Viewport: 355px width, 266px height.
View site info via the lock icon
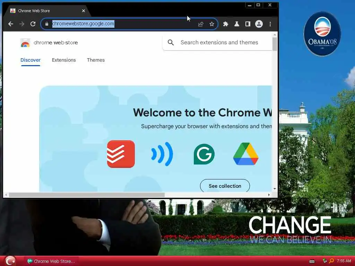pyautogui.click(x=47, y=24)
